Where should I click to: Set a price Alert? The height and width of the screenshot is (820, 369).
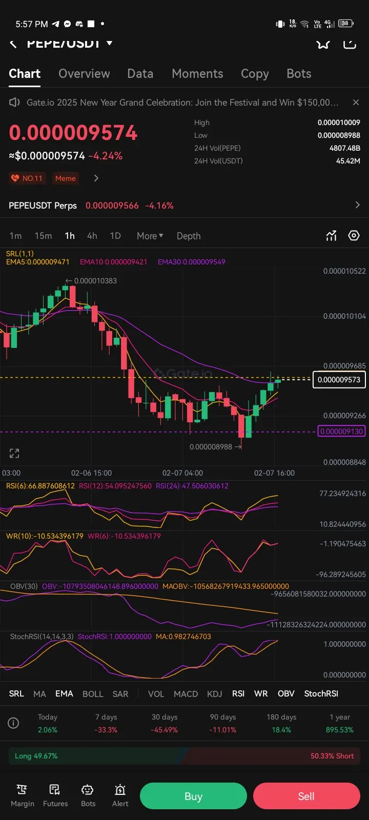pyautogui.click(x=120, y=796)
